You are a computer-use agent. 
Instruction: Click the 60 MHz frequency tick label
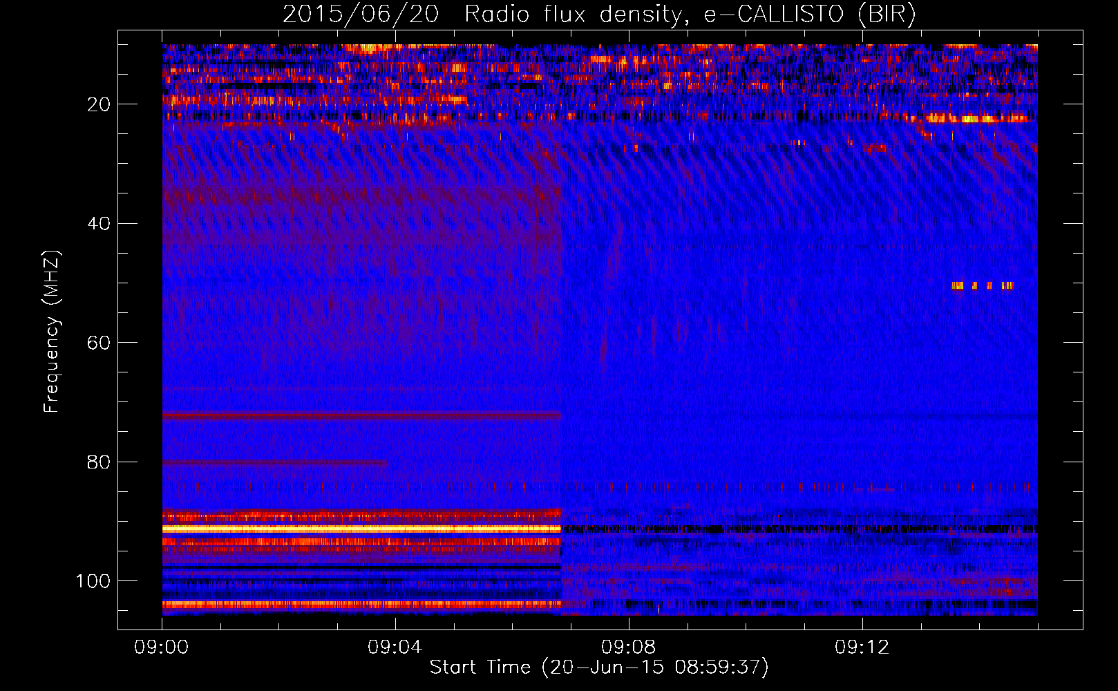point(99,343)
